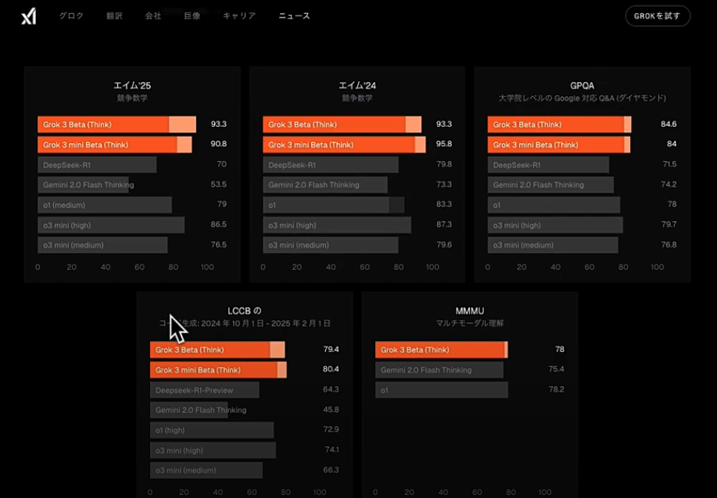Image resolution: width=717 pixels, height=498 pixels.
Task: Click the GROKを試す button
Action: coord(658,16)
